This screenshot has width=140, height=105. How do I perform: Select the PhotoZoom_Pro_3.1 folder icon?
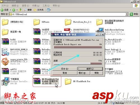pos(68,22)
